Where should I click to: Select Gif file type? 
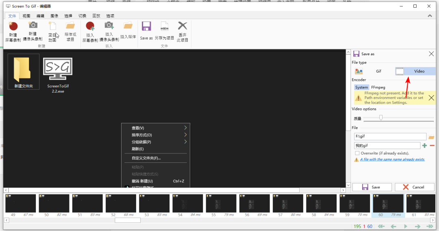coord(372,71)
